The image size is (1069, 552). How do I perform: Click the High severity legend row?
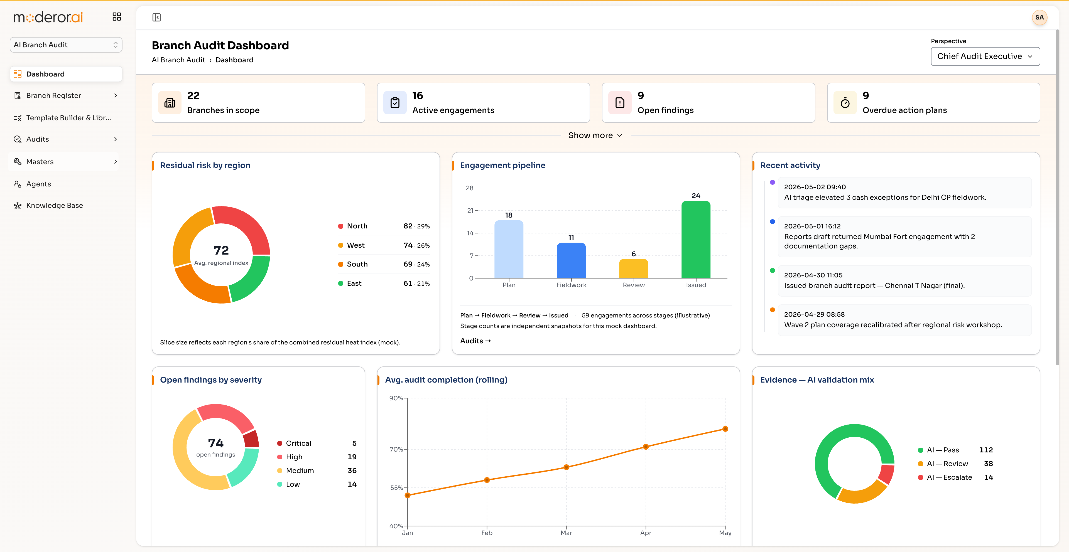[x=317, y=457]
